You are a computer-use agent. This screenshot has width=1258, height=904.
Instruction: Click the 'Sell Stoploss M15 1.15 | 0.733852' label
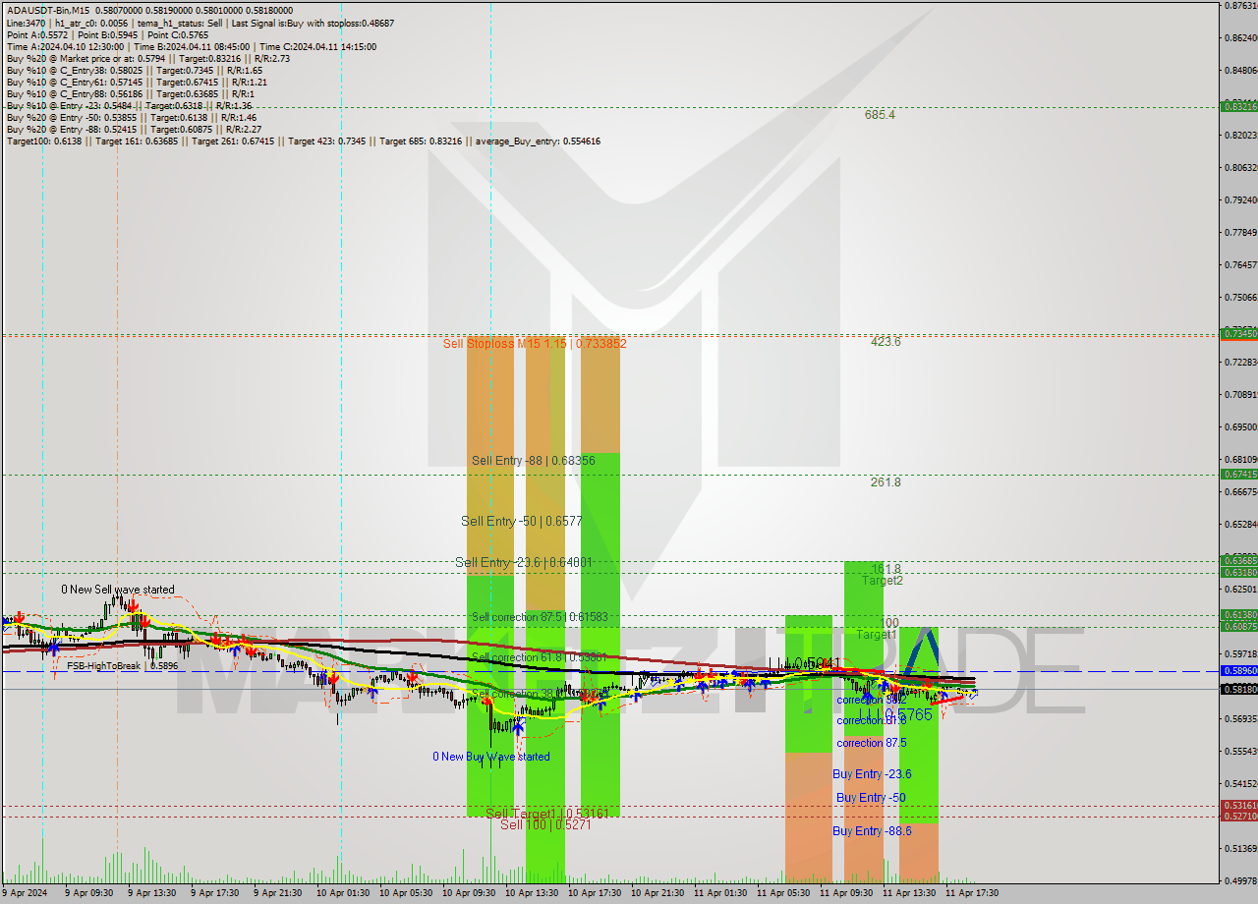[x=535, y=344]
